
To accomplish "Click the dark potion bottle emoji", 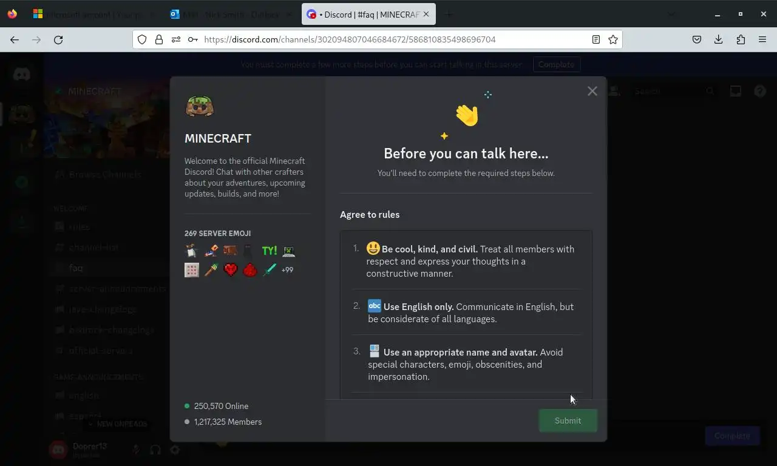I will pos(247,251).
